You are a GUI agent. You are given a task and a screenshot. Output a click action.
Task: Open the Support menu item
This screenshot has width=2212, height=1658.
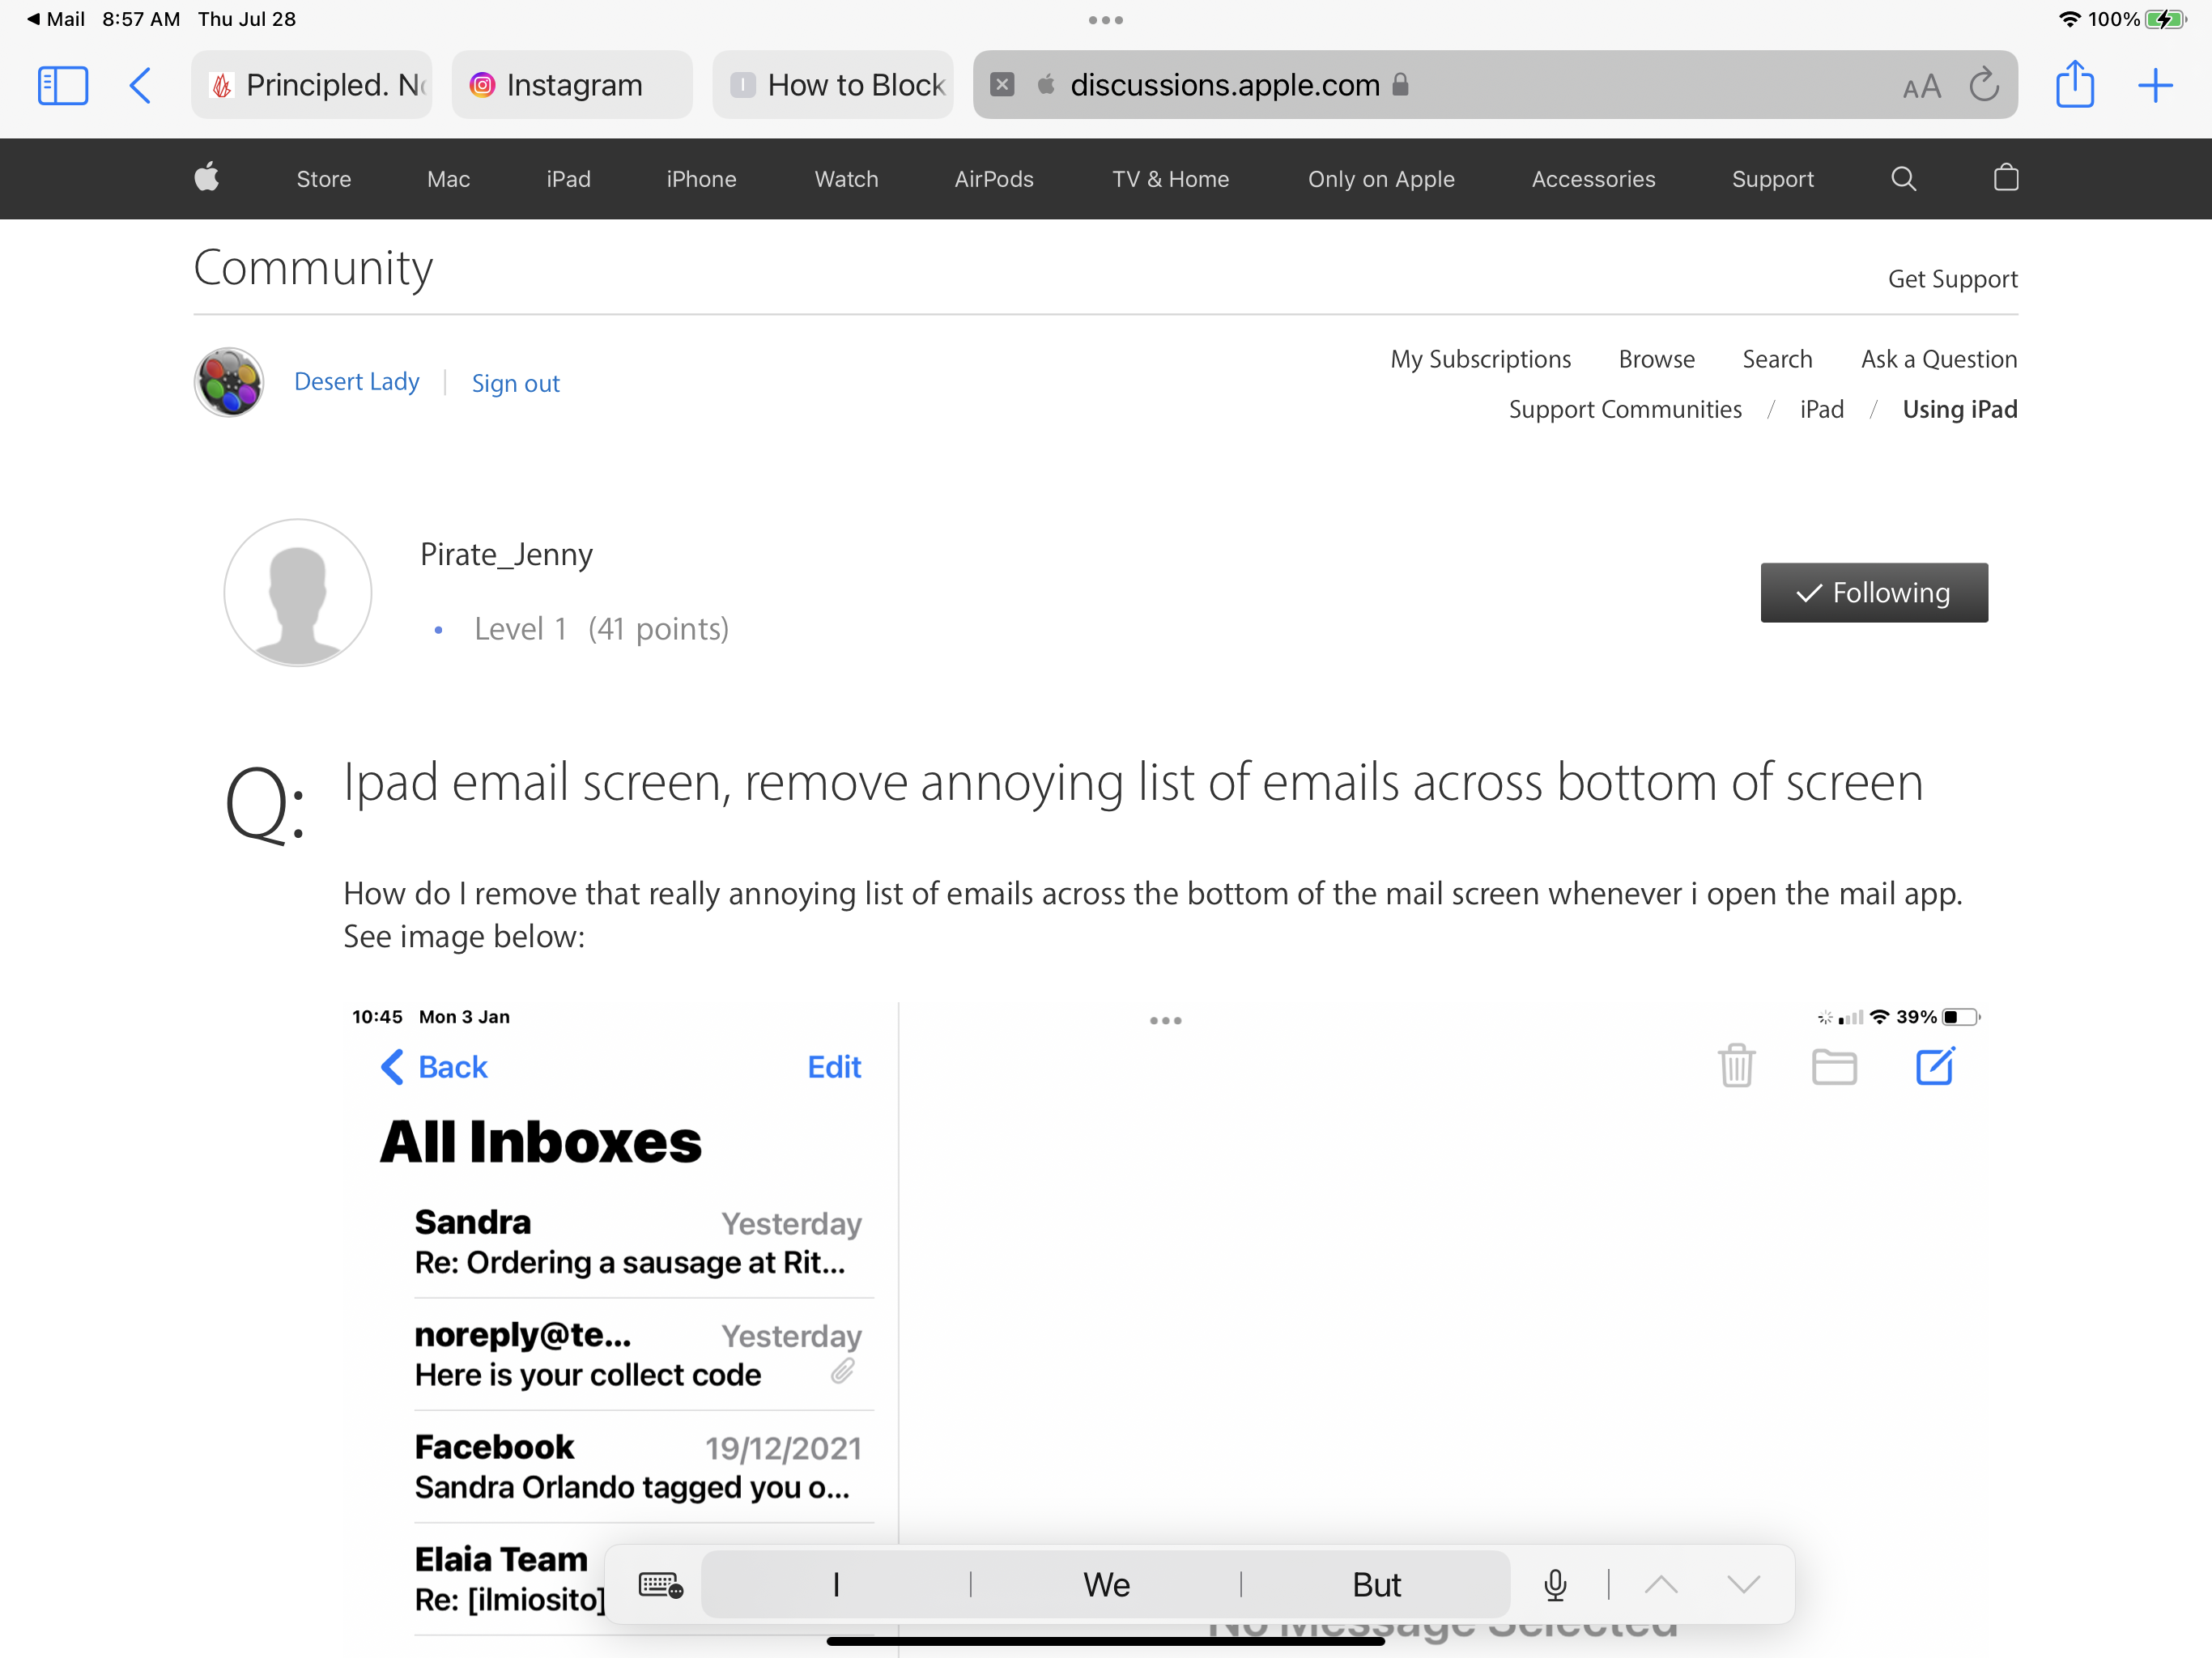[1772, 179]
